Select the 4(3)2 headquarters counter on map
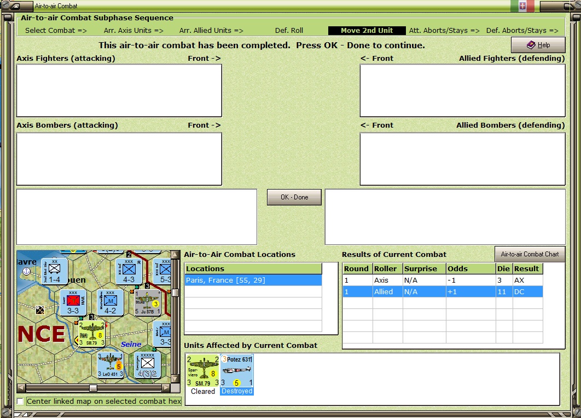This screenshot has height=418, width=581. click(x=148, y=365)
